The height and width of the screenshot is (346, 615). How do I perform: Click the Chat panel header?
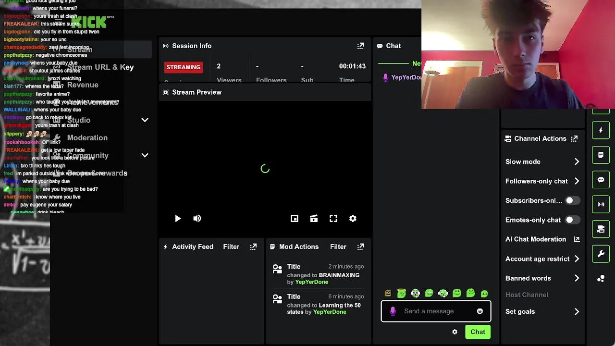pyautogui.click(x=393, y=46)
